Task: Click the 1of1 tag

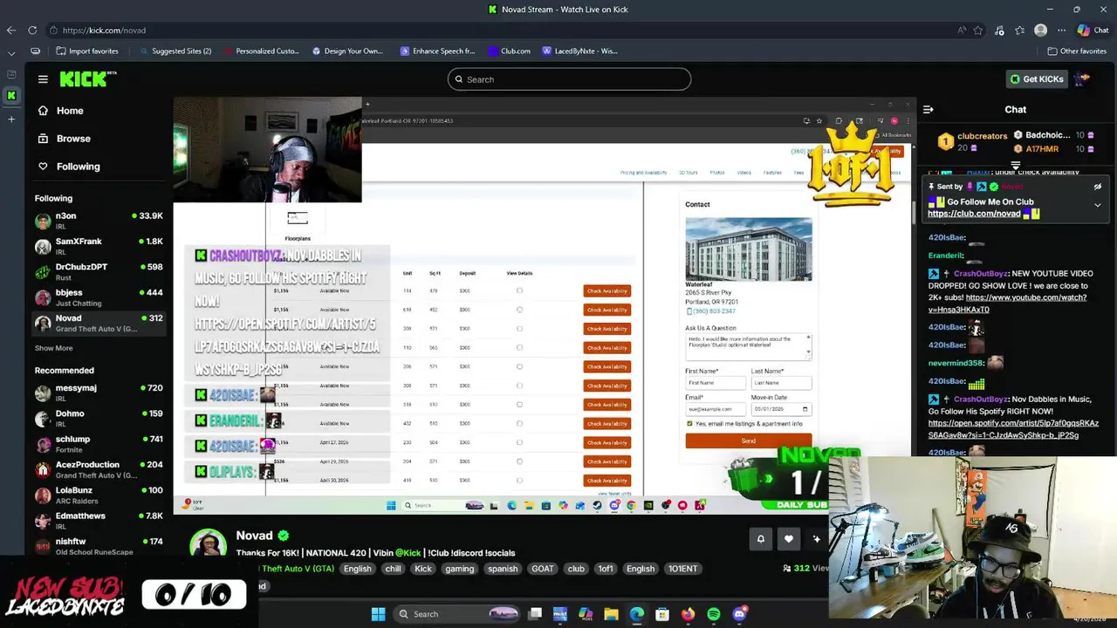Action: (x=605, y=569)
